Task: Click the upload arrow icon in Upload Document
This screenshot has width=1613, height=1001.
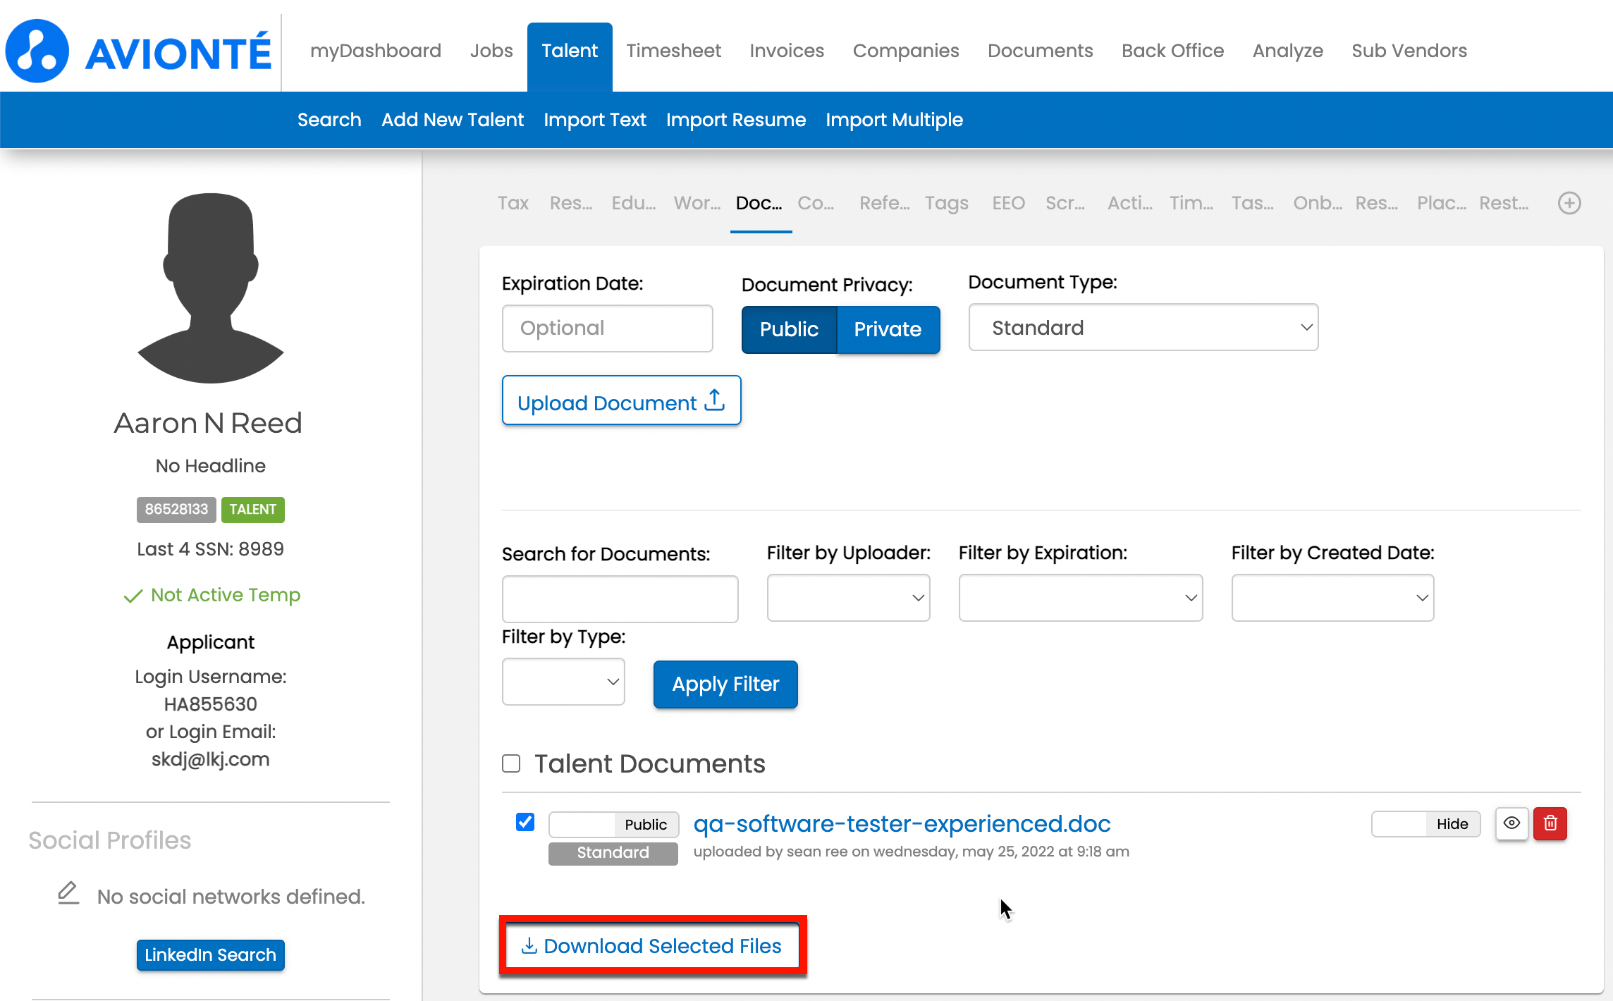Action: [715, 400]
